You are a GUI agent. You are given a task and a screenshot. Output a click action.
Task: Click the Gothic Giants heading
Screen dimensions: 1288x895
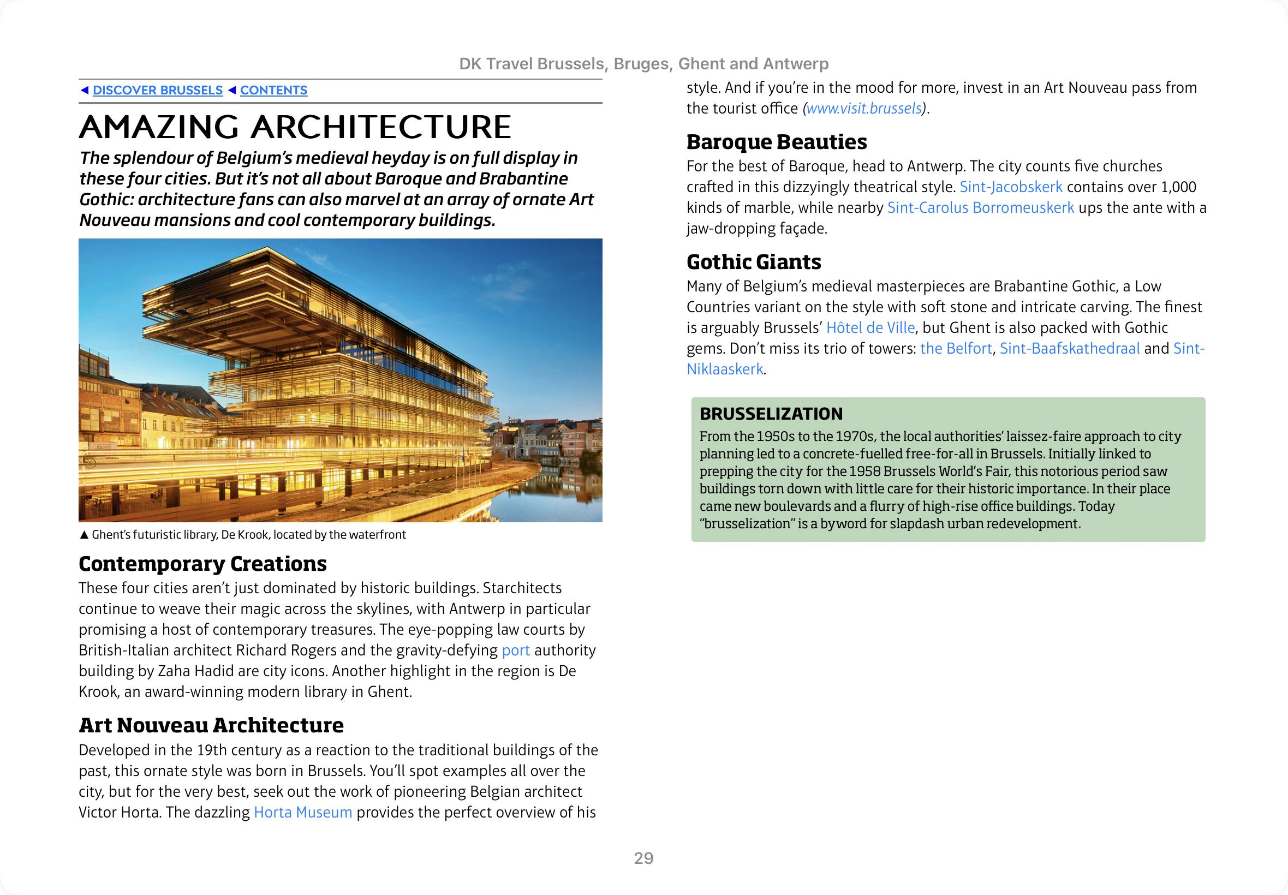point(753,262)
